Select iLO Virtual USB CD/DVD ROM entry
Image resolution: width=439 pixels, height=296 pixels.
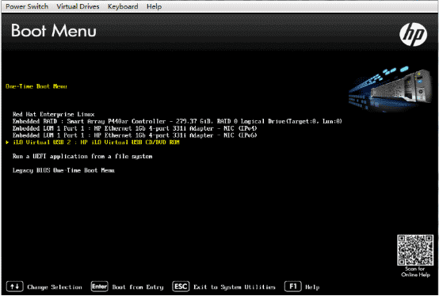(x=96, y=142)
